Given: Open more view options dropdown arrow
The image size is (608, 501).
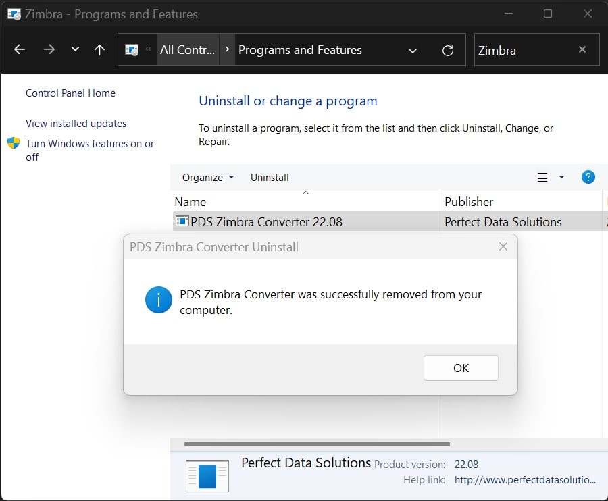Looking at the screenshot, I should (561, 177).
